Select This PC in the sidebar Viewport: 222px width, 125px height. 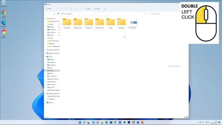tap(50, 57)
